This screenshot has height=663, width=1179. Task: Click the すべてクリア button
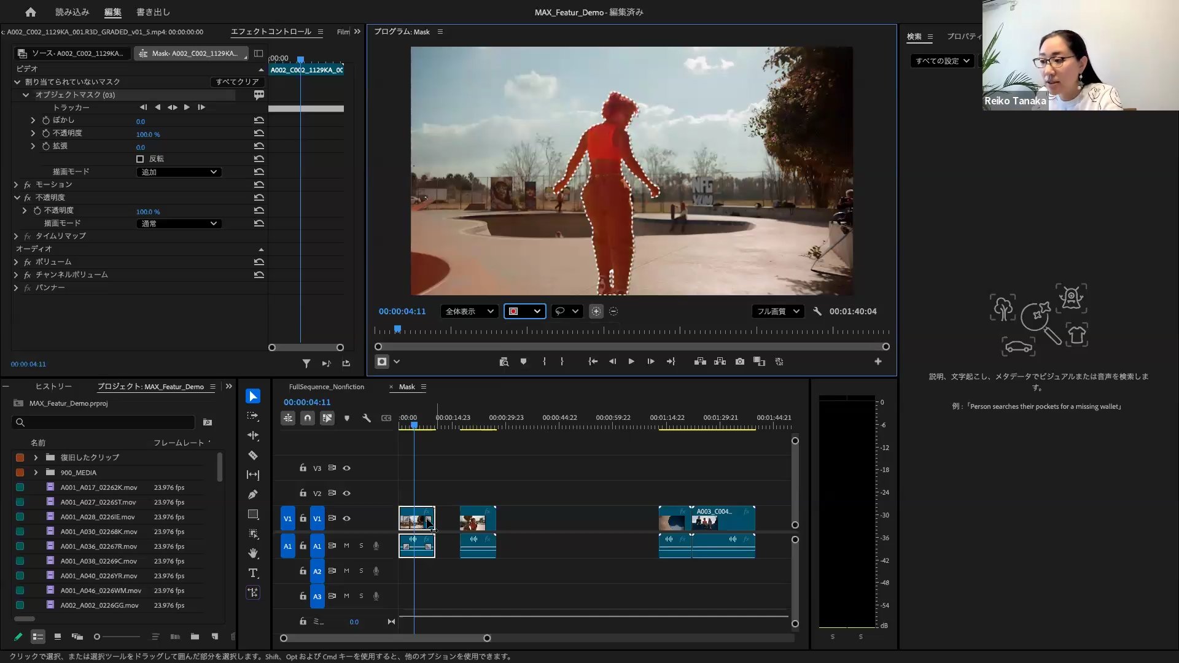[237, 82]
